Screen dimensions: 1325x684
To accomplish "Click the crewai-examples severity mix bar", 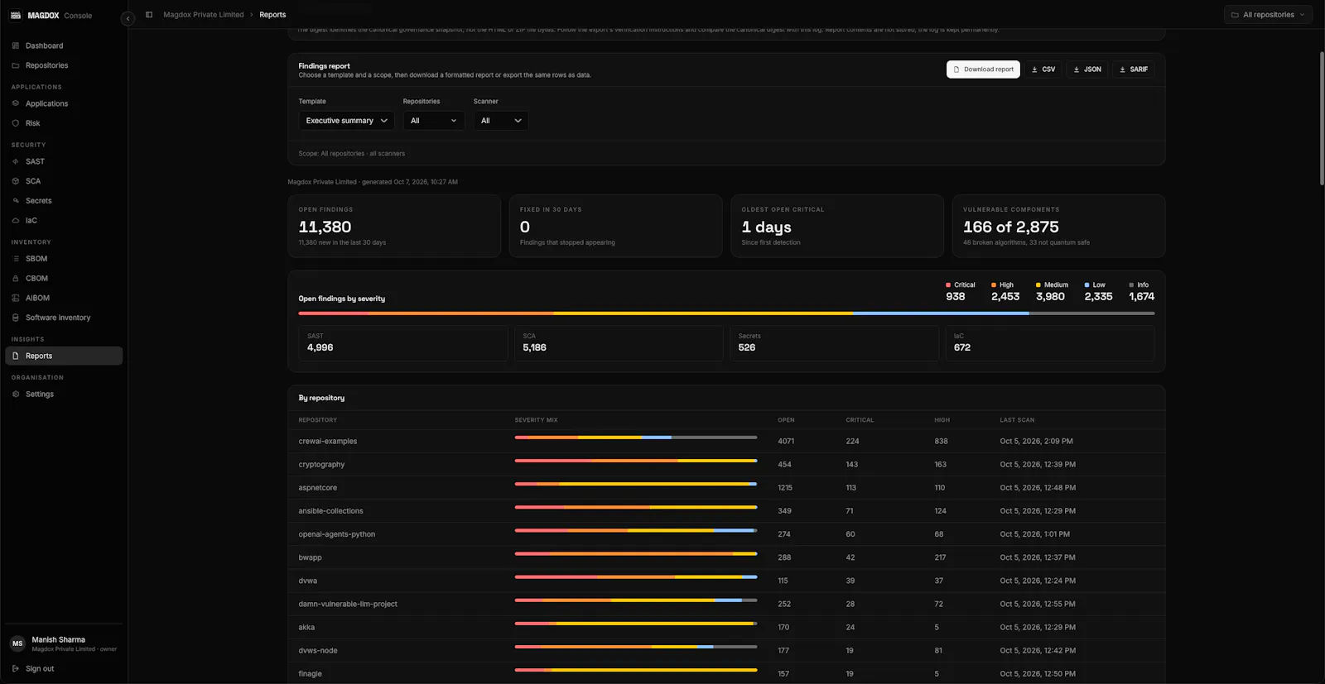I will 636,438.
